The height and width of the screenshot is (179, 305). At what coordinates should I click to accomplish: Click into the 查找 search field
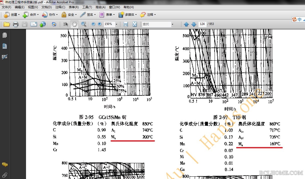point(156,24)
